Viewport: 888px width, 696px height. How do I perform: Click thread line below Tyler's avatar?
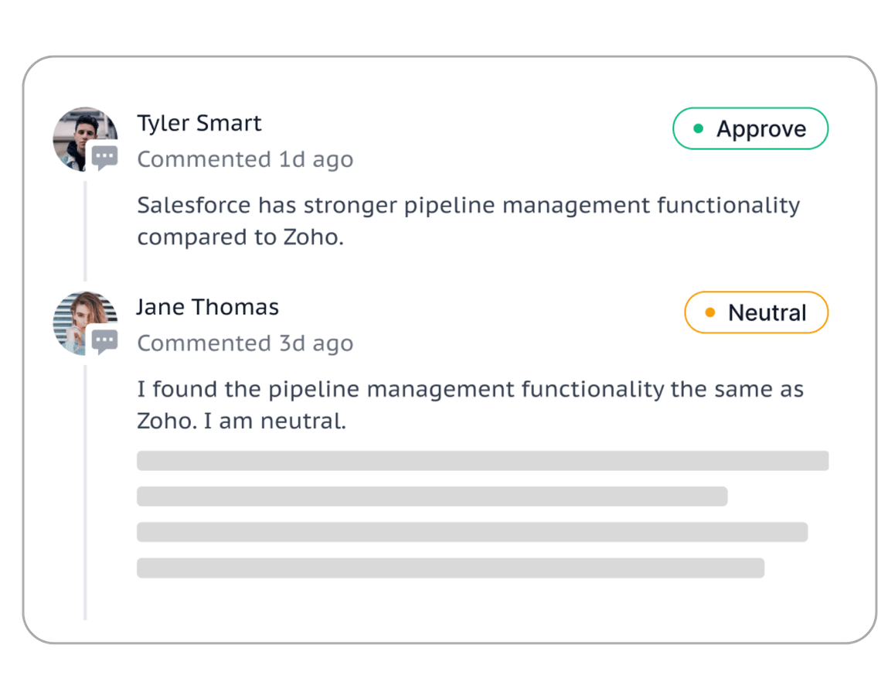click(85, 230)
